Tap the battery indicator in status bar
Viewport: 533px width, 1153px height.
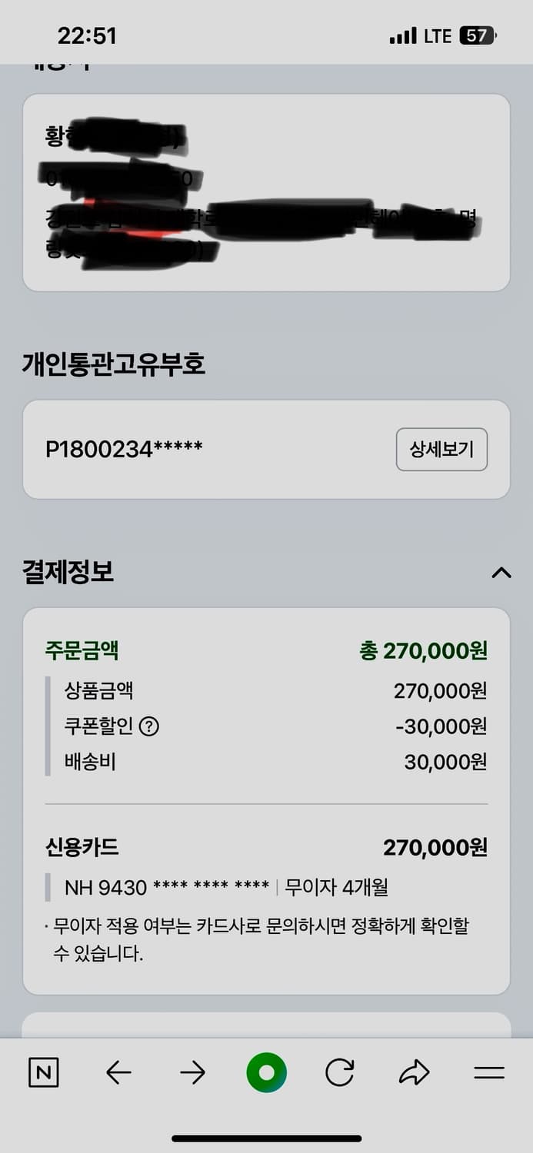point(478,36)
